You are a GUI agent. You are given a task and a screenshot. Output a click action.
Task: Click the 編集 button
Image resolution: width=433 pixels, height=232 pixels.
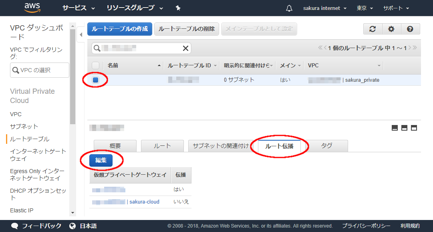[x=101, y=160]
